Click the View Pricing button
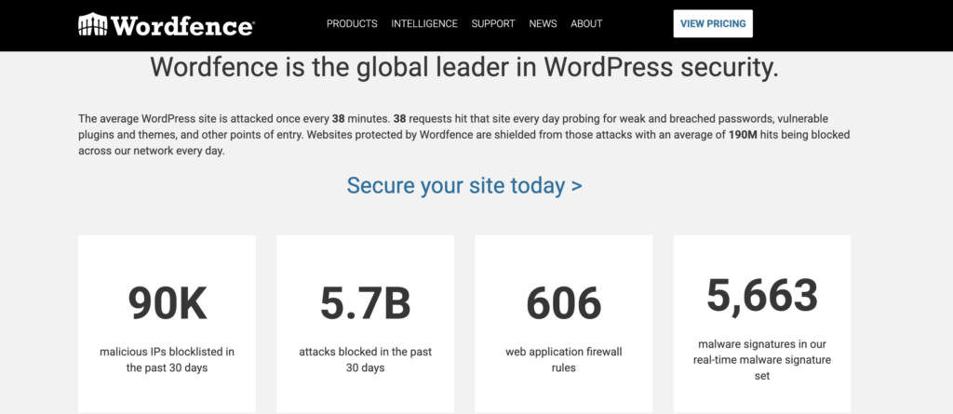953x414 pixels. 713,23
